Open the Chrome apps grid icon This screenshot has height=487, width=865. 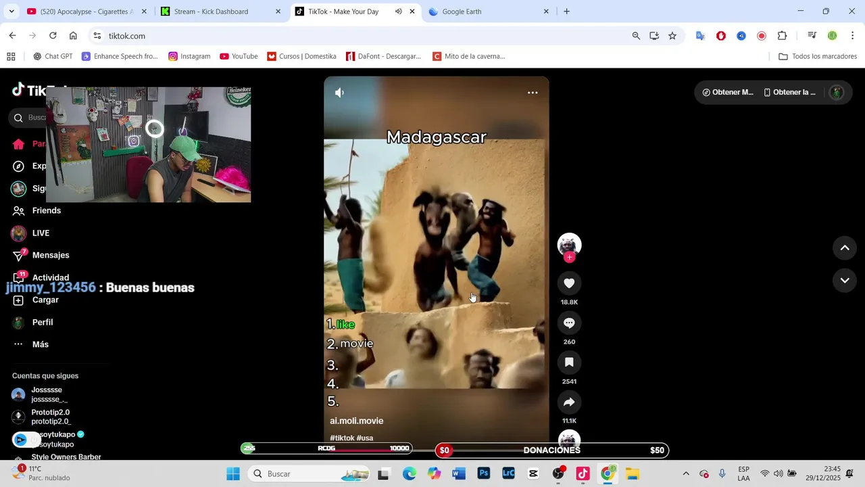tap(11, 57)
